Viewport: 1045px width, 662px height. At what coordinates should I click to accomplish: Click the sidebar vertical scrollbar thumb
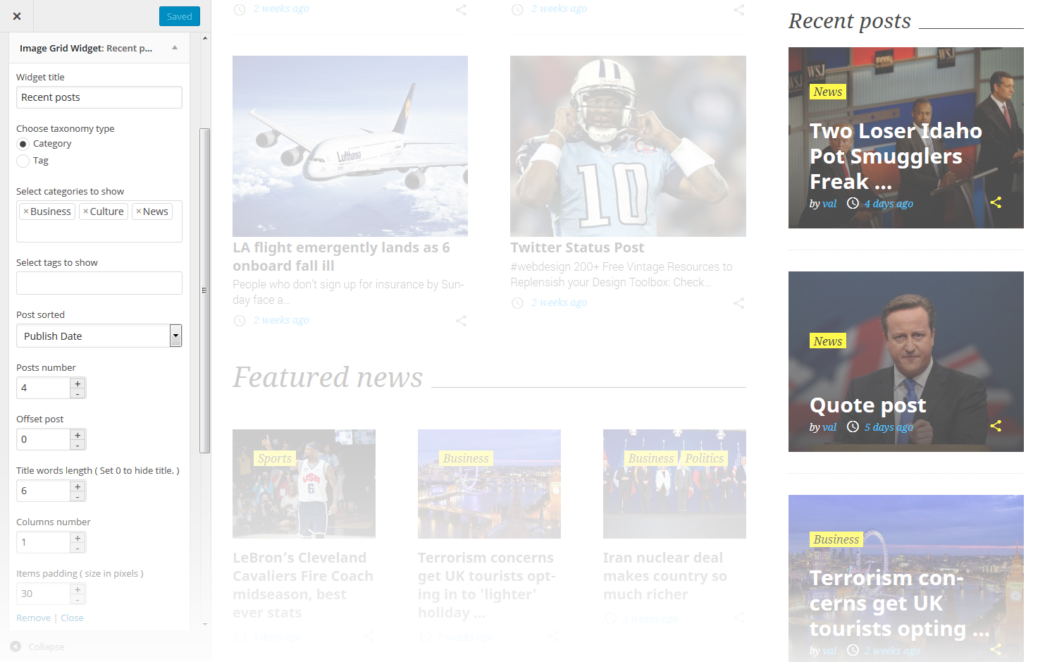(204, 289)
